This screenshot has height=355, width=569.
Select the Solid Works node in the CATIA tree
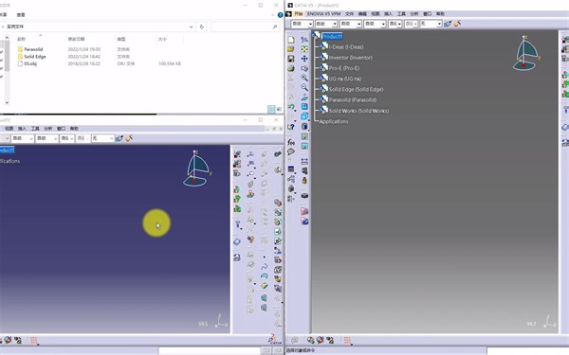[358, 111]
